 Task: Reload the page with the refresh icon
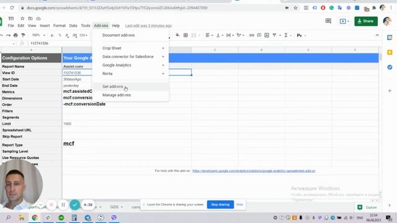click(x=12, y=8)
